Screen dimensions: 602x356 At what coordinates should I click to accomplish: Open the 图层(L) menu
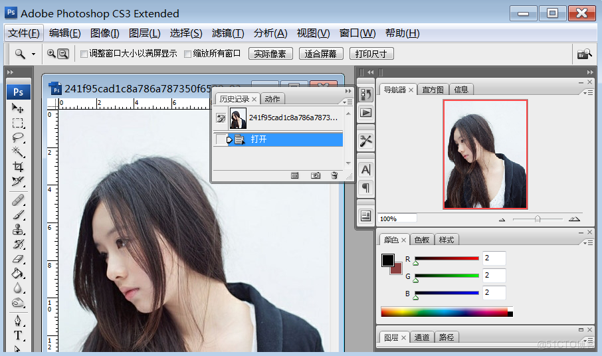[145, 33]
